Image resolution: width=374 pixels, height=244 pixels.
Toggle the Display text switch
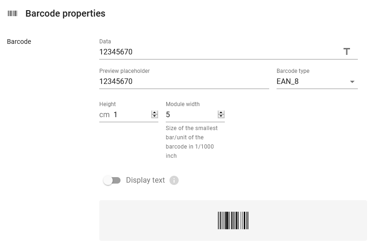(x=112, y=180)
